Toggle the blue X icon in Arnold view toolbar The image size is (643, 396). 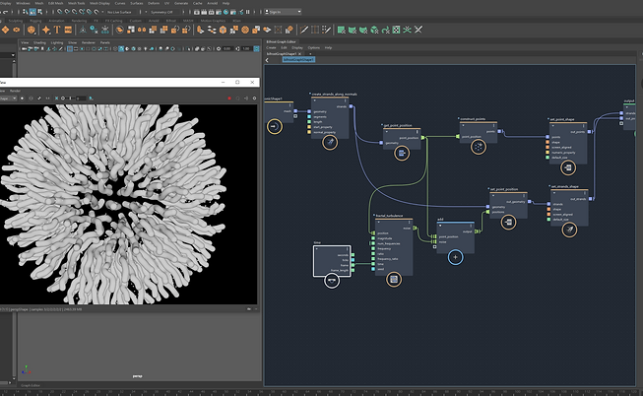click(56, 99)
